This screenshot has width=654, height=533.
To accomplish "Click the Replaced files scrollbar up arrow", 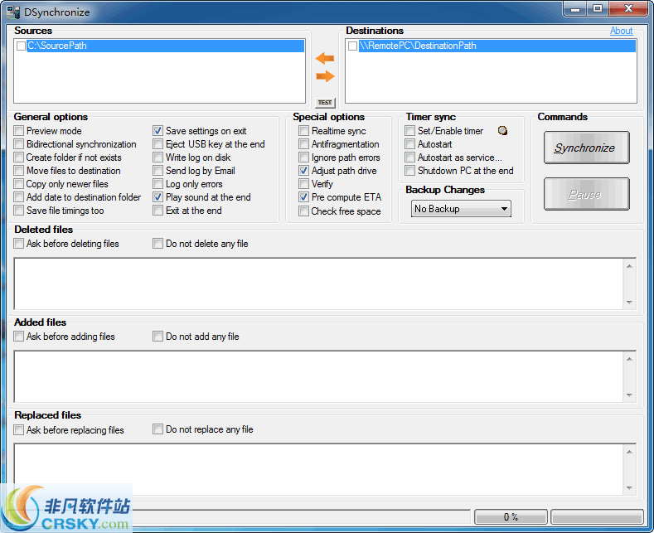I will [629, 452].
